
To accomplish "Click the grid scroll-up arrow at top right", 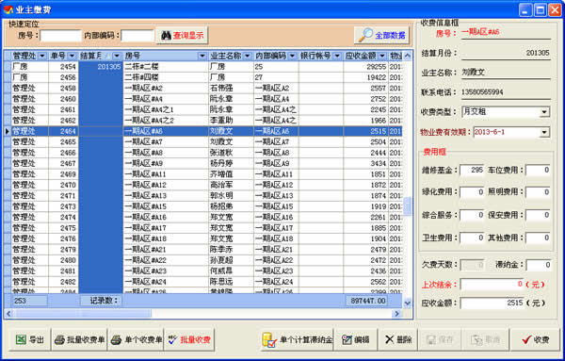I will click(408, 56).
